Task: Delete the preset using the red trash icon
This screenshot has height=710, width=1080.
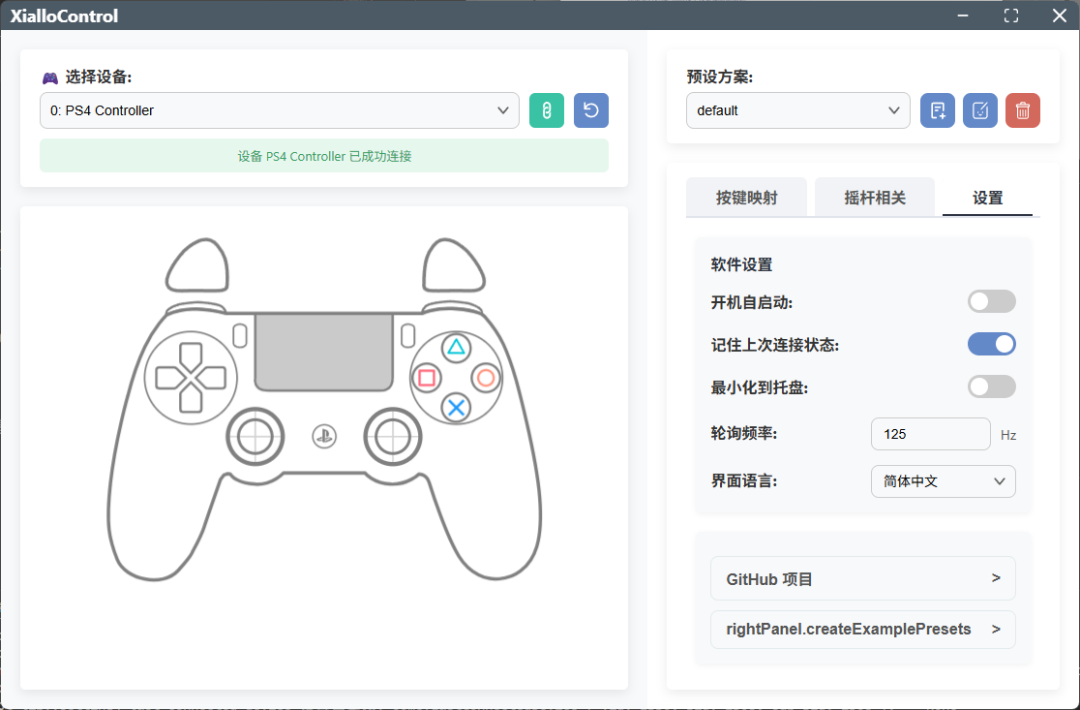Action: (x=1023, y=110)
